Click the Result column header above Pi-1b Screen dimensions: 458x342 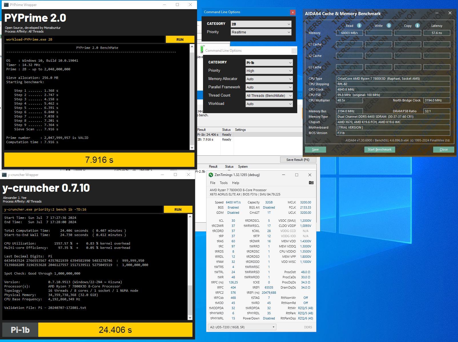[x=202, y=130]
